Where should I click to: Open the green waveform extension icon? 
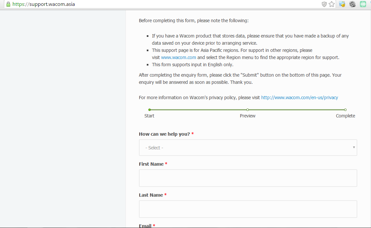(363, 4)
